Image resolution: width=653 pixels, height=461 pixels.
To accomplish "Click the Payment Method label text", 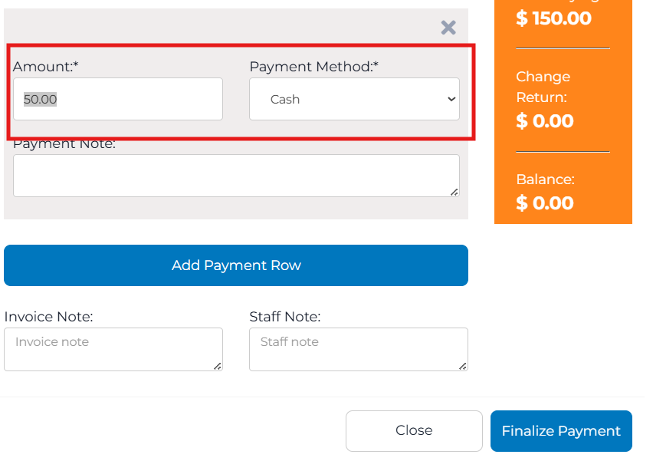I will tap(314, 67).
